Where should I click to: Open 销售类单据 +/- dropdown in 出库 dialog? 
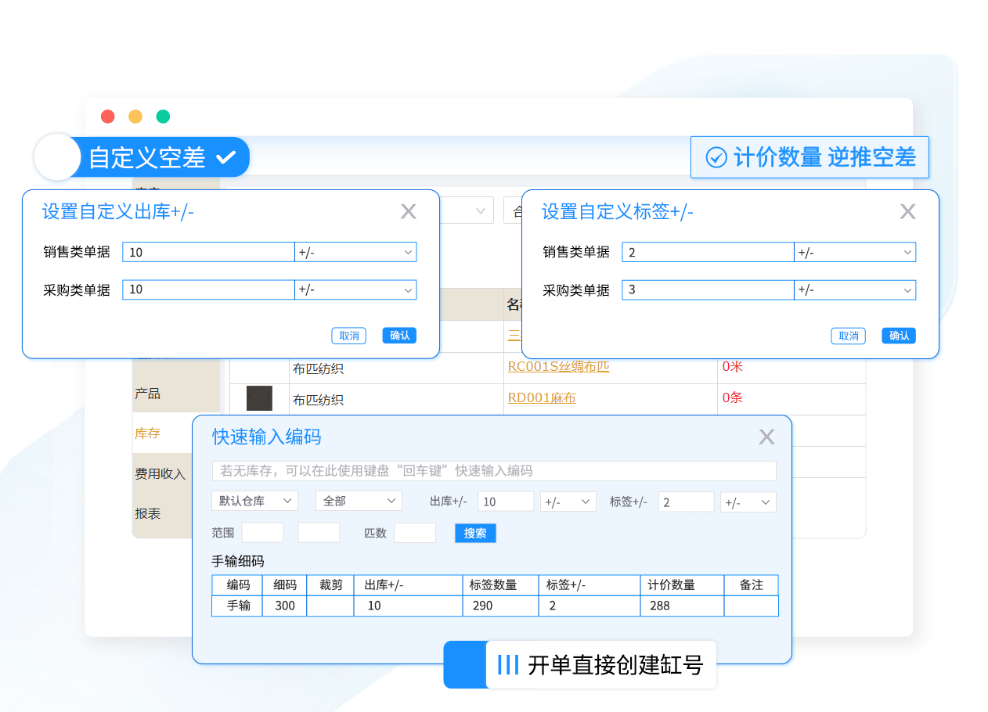click(x=355, y=252)
